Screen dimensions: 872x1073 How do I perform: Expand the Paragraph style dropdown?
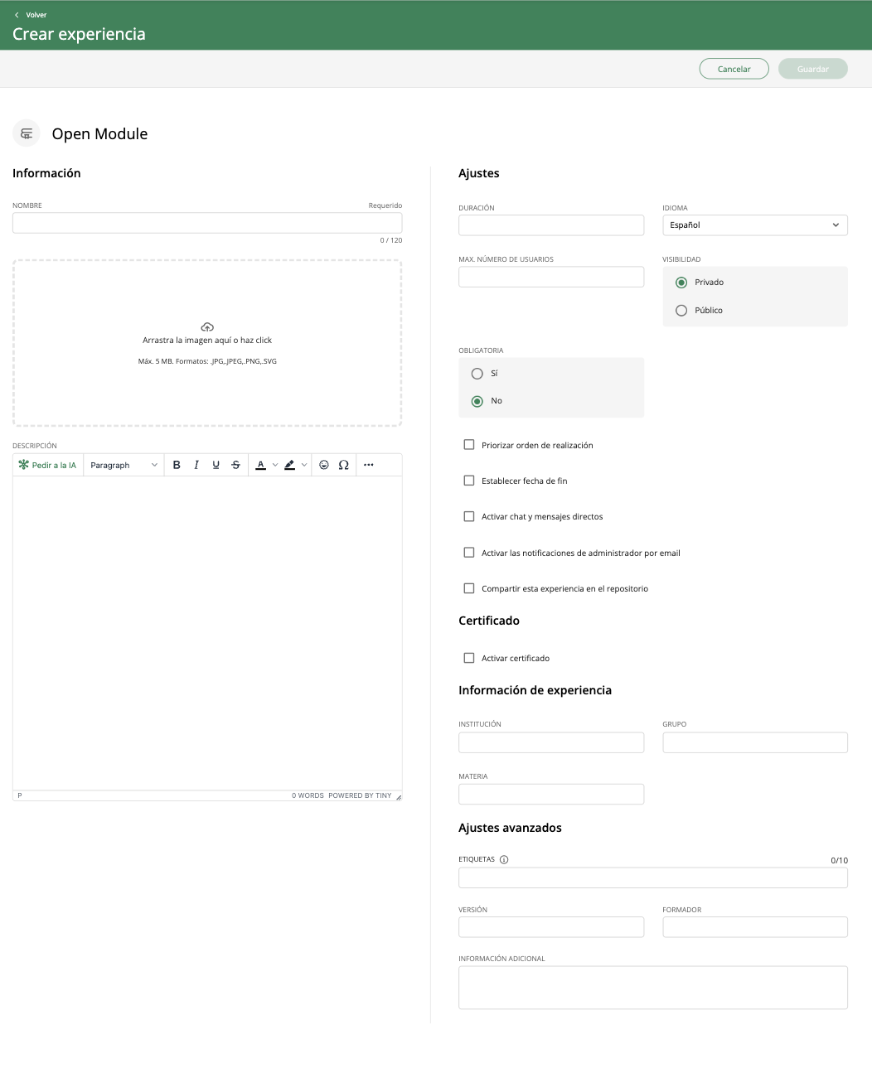124,465
